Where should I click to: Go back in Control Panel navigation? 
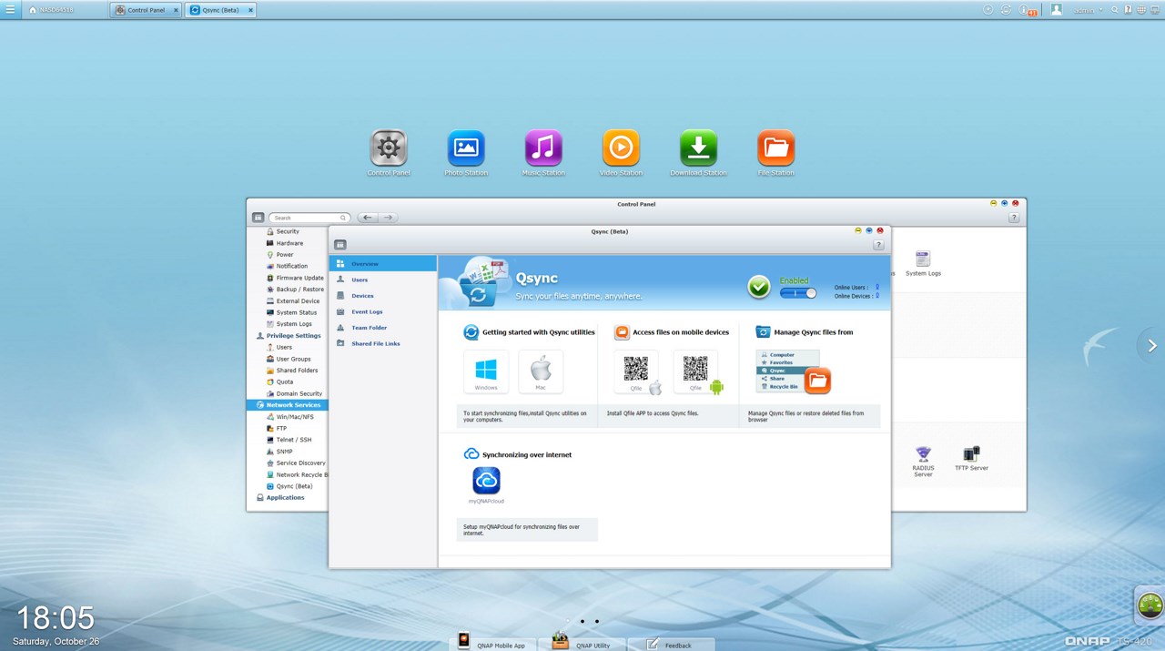[367, 218]
